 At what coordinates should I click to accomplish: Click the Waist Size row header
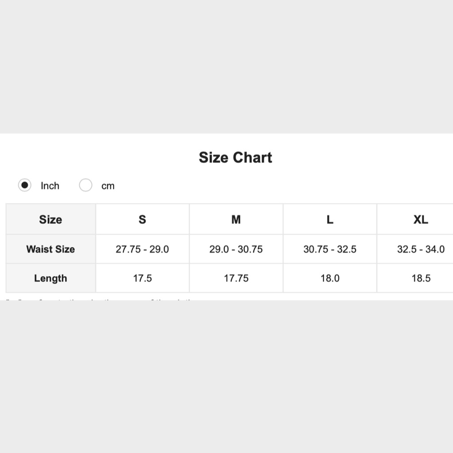[51, 249]
